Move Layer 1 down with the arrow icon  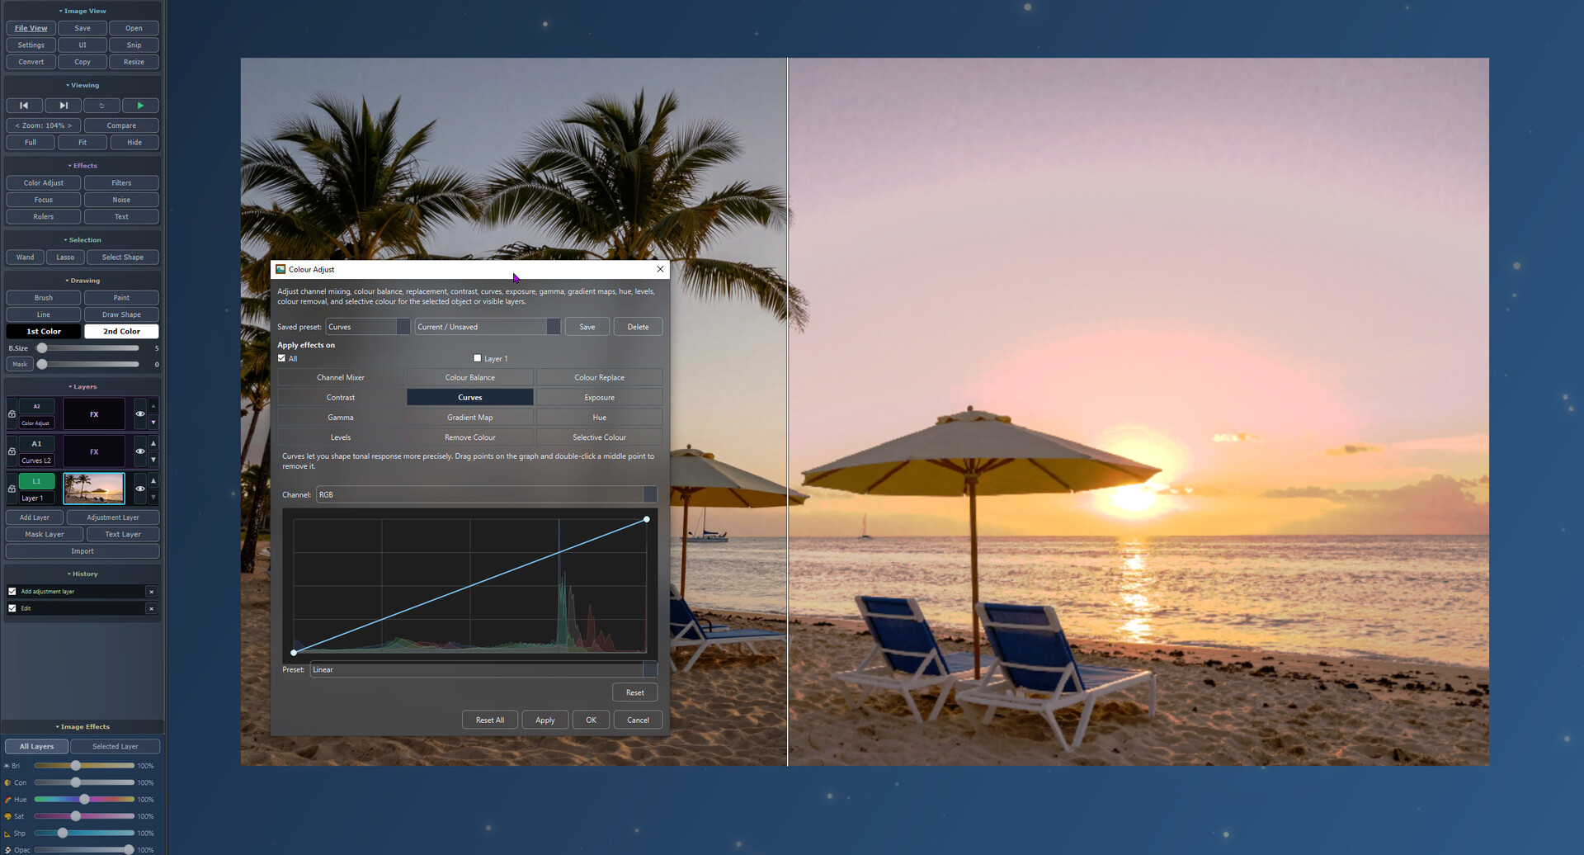tap(153, 498)
